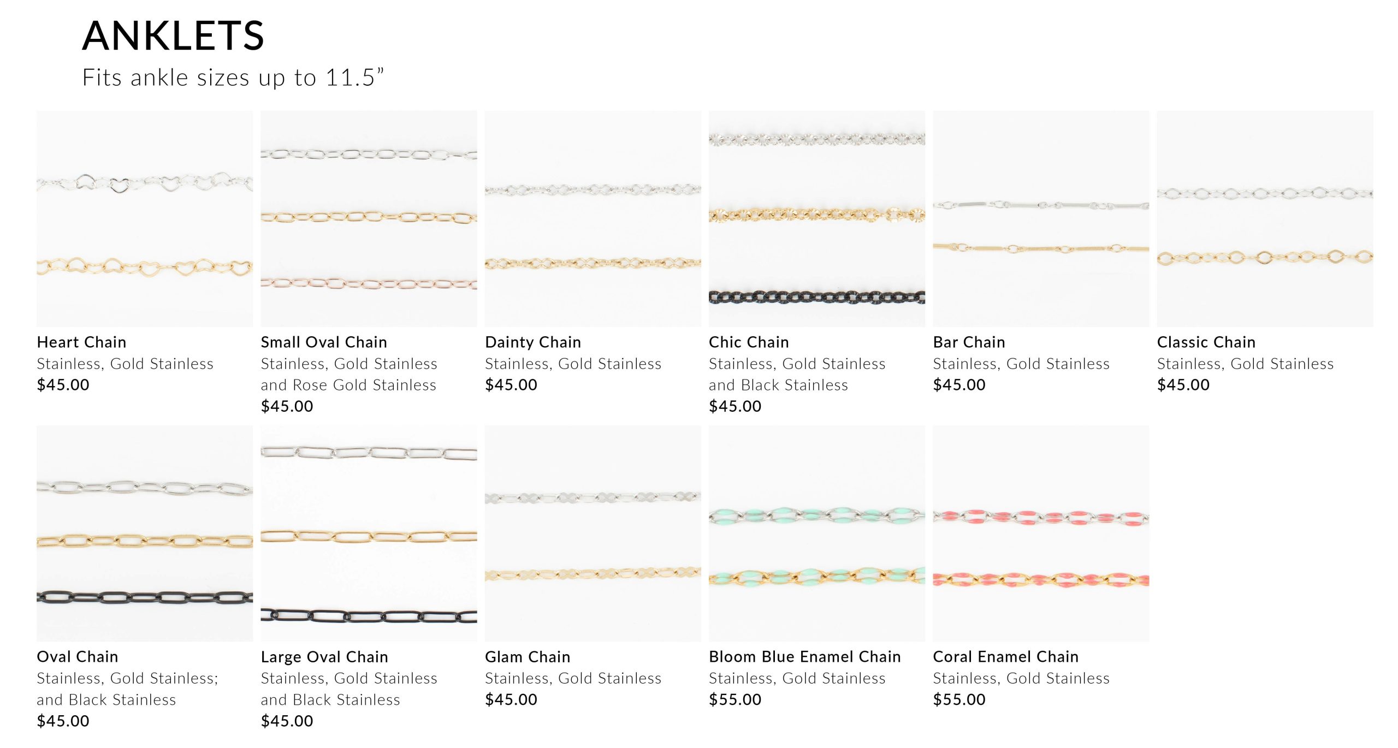Screen dimensions: 1398x748
Task: Open the Oval Chain product thumbnail
Action: pyautogui.click(x=145, y=533)
